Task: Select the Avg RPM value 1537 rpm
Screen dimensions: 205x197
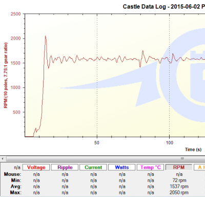Action: pyautogui.click(x=179, y=186)
